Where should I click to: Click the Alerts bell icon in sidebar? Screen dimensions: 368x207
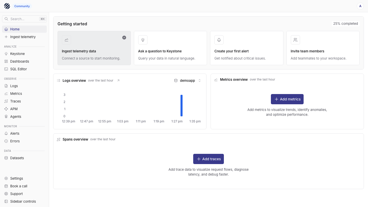click(6, 133)
